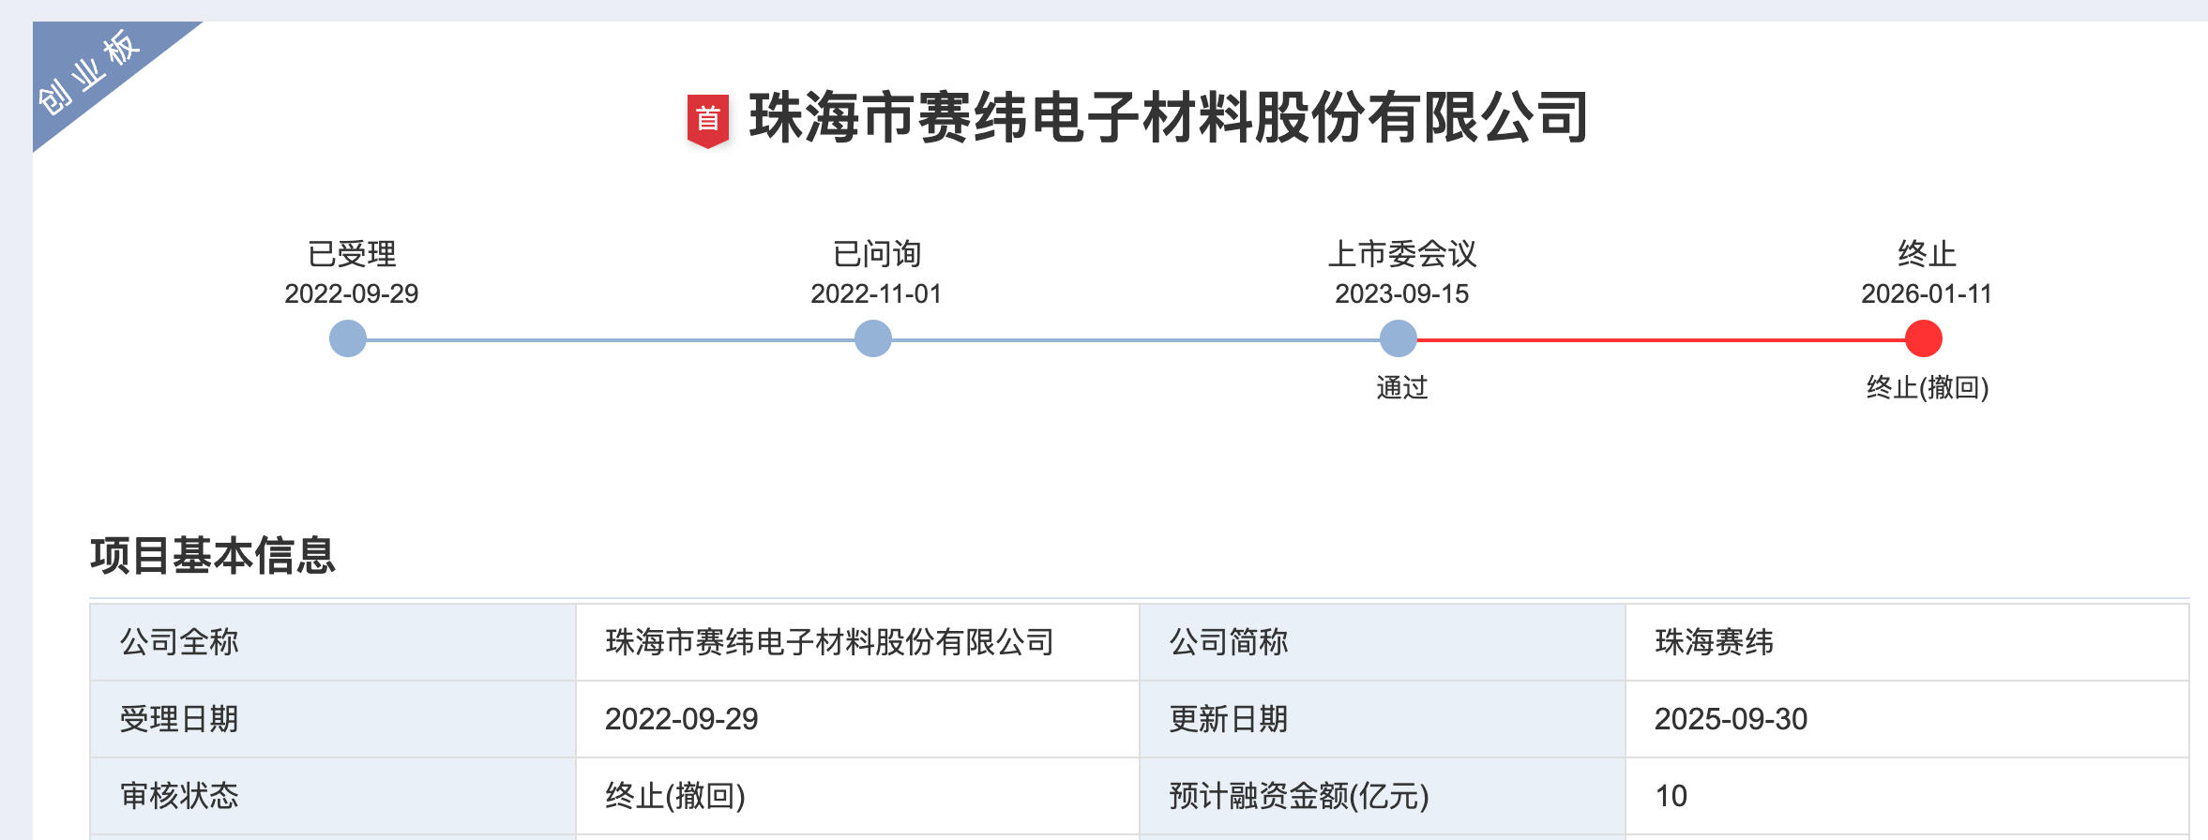Click the 通过 result label

[1401, 387]
